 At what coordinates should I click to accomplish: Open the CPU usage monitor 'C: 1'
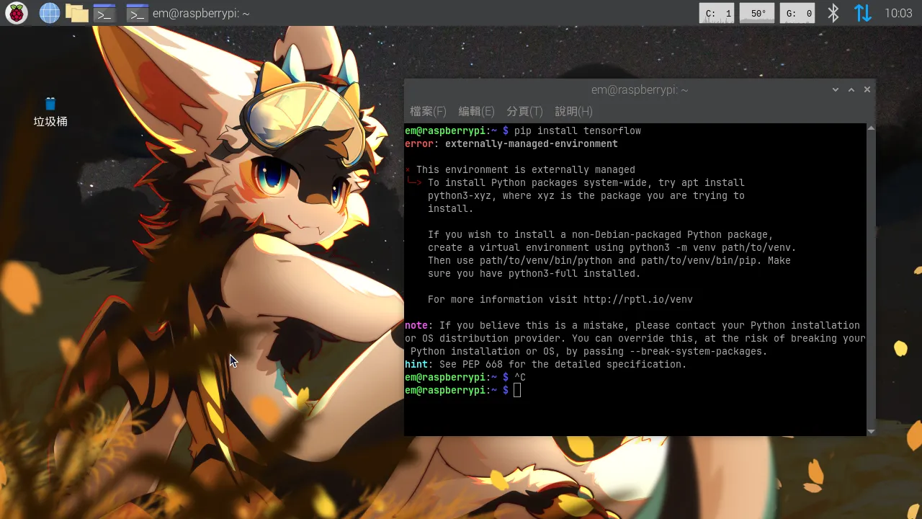pos(717,13)
